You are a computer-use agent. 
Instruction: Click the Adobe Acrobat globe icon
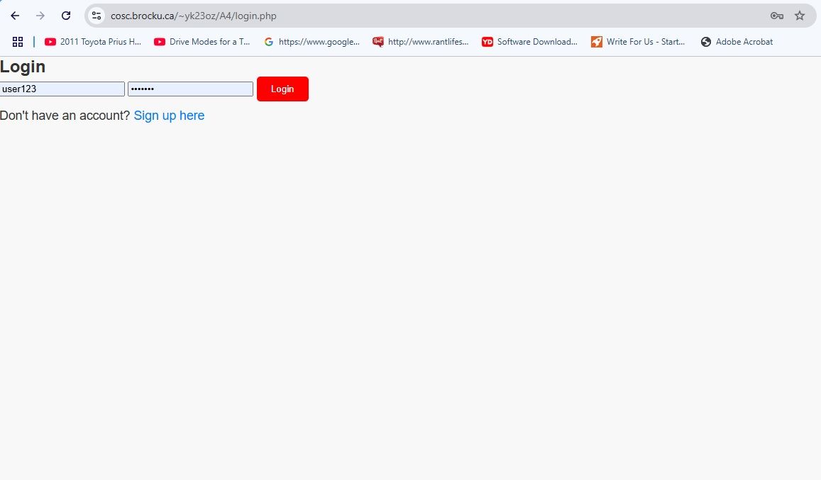click(x=706, y=41)
